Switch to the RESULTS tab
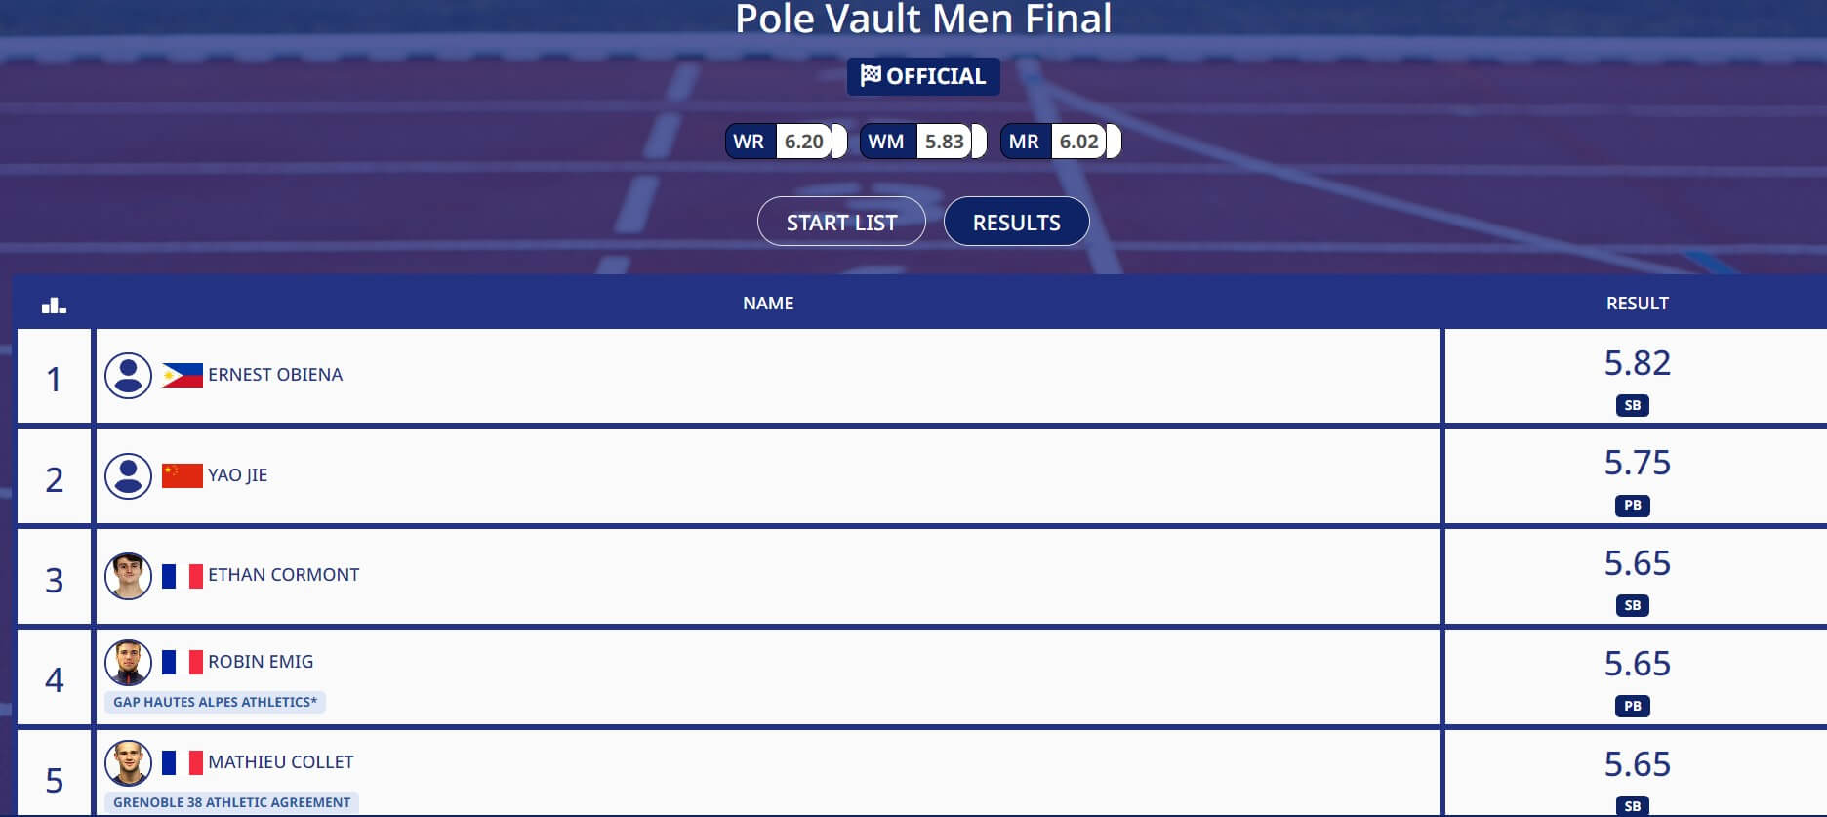 coord(1016,222)
